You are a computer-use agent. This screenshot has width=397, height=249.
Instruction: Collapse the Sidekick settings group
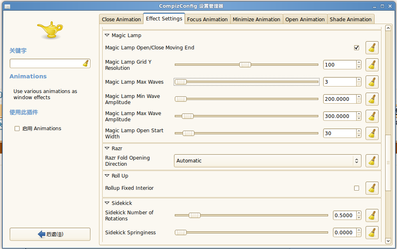coord(107,203)
